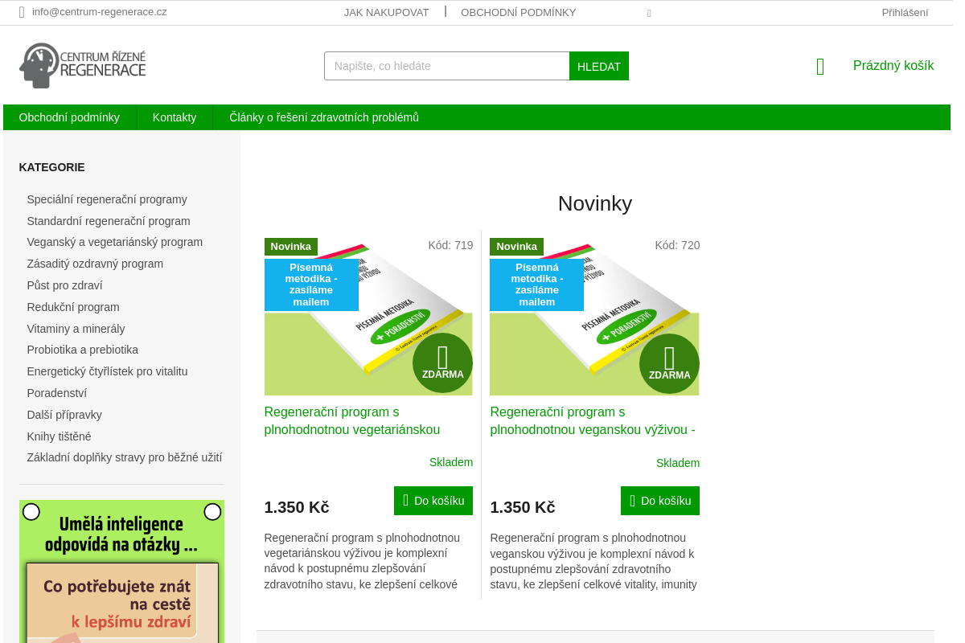
Task: Open the shopping cart icon
Action: [x=820, y=67]
